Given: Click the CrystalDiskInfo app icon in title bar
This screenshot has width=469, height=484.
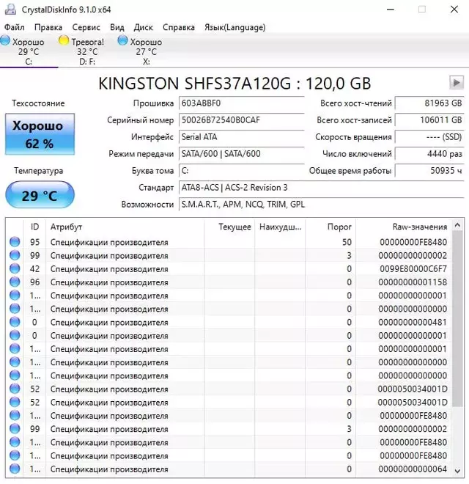Looking at the screenshot, I should point(10,10).
